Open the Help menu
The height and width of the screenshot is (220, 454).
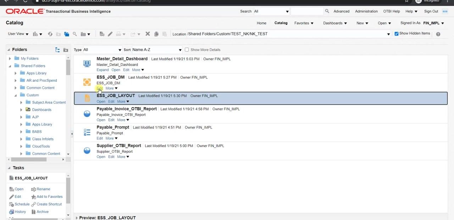tap(411, 11)
